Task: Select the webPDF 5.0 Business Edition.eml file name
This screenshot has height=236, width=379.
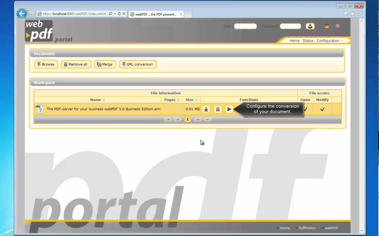Action: click(x=103, y=109)
